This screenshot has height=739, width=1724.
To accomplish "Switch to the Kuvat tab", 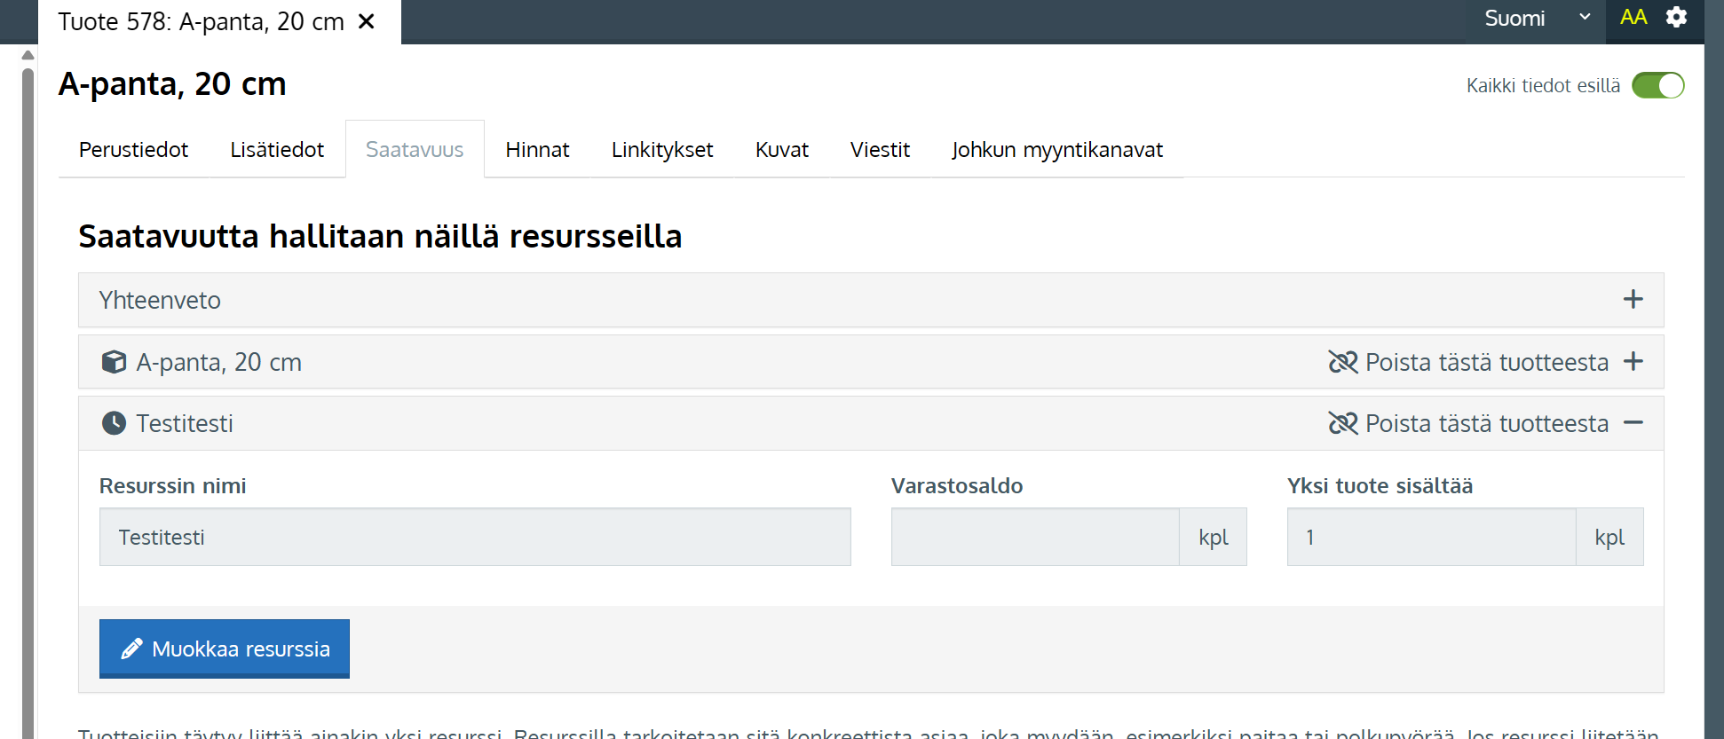I will coord(781,150).
